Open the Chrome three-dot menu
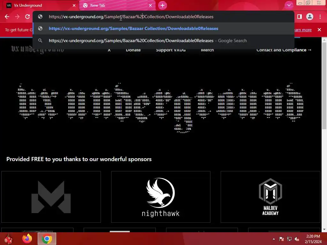The image size is (327, 245). [x=320, y=17]
